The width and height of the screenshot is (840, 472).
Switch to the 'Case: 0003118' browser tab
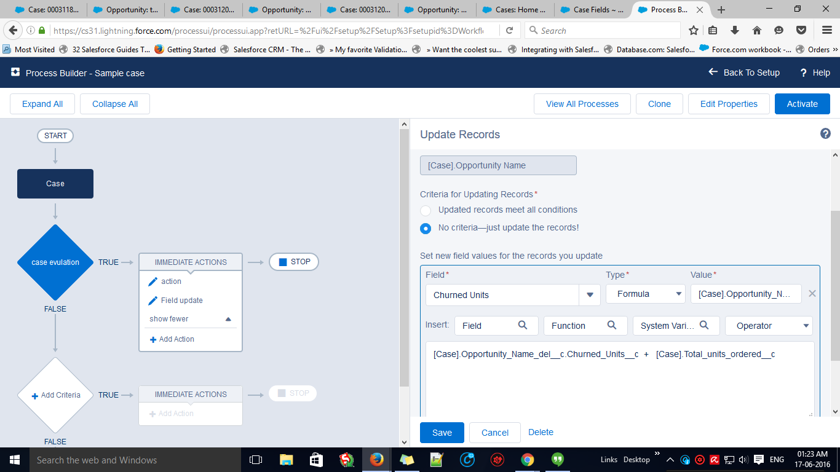pos(47,10)
